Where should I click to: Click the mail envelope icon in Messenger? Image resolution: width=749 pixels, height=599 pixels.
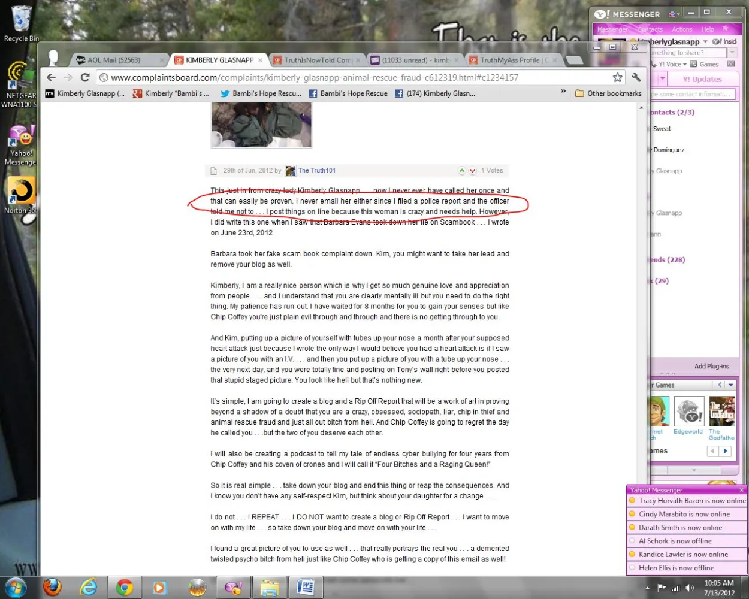tap(731, 64)
